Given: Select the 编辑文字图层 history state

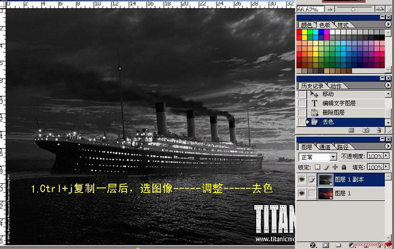Looking at the screenshot, I should pos(346,103).
